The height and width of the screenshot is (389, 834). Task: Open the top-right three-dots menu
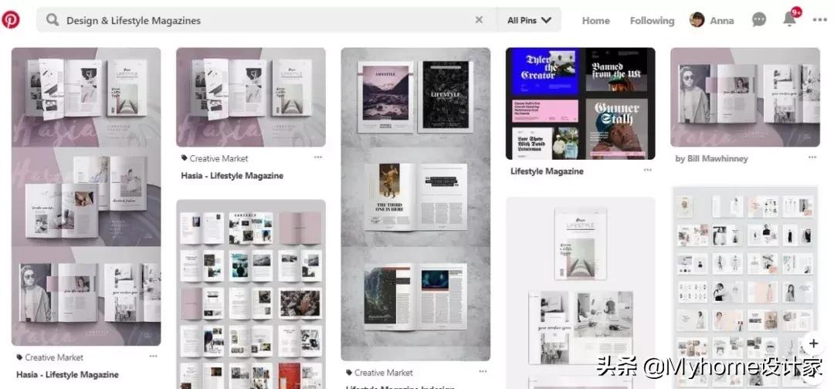[x=819, y=20]
